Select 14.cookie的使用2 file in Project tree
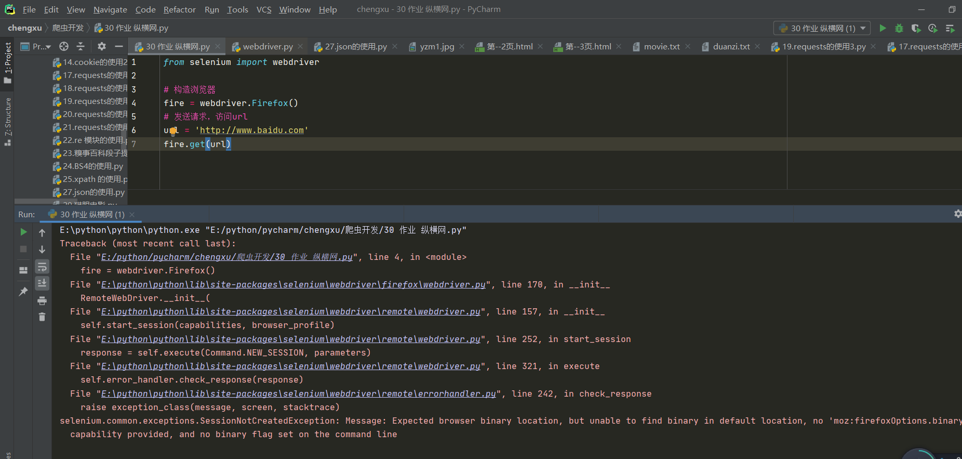The height and width of the screenshot is (459, 962). coord(89,62)
